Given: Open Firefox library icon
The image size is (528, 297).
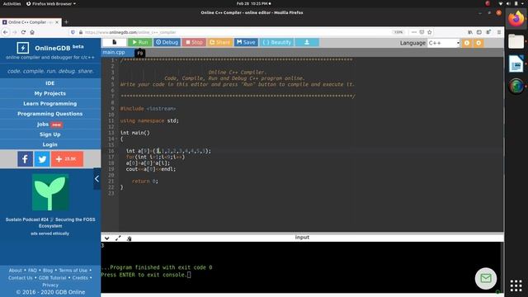Looking at the screenshot, I should pos(470,32).
